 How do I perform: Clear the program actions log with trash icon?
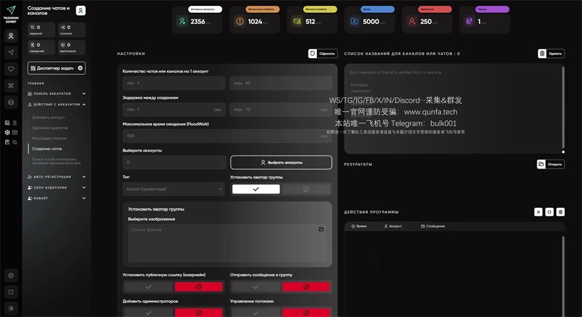point(561,212)
